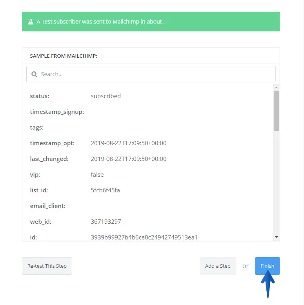Screen dimensions: 304x305
Task: Select the id hash value 3939b99927b4...
Action: [x=144, y=237]
